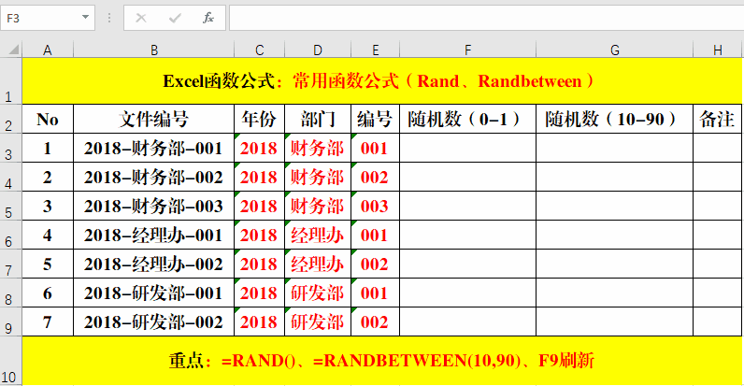The height and width of the screenshot is (386, 744).
Task: Click the '备注' header cell
Action: click(718, 119)
